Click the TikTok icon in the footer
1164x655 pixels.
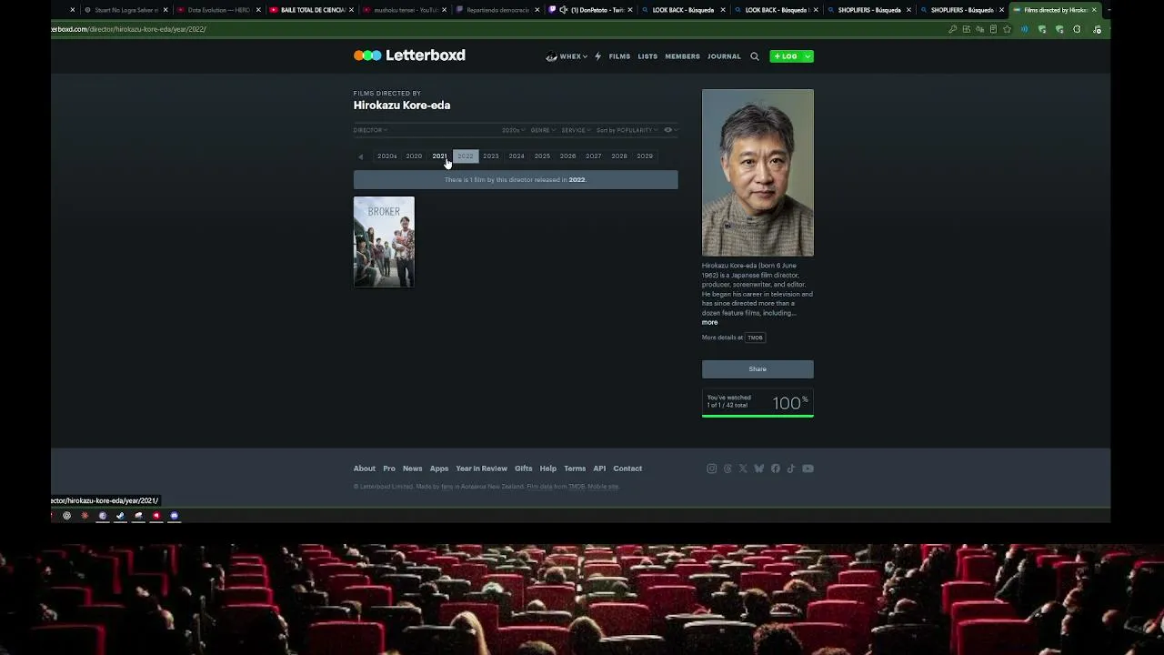coord(791,469)
